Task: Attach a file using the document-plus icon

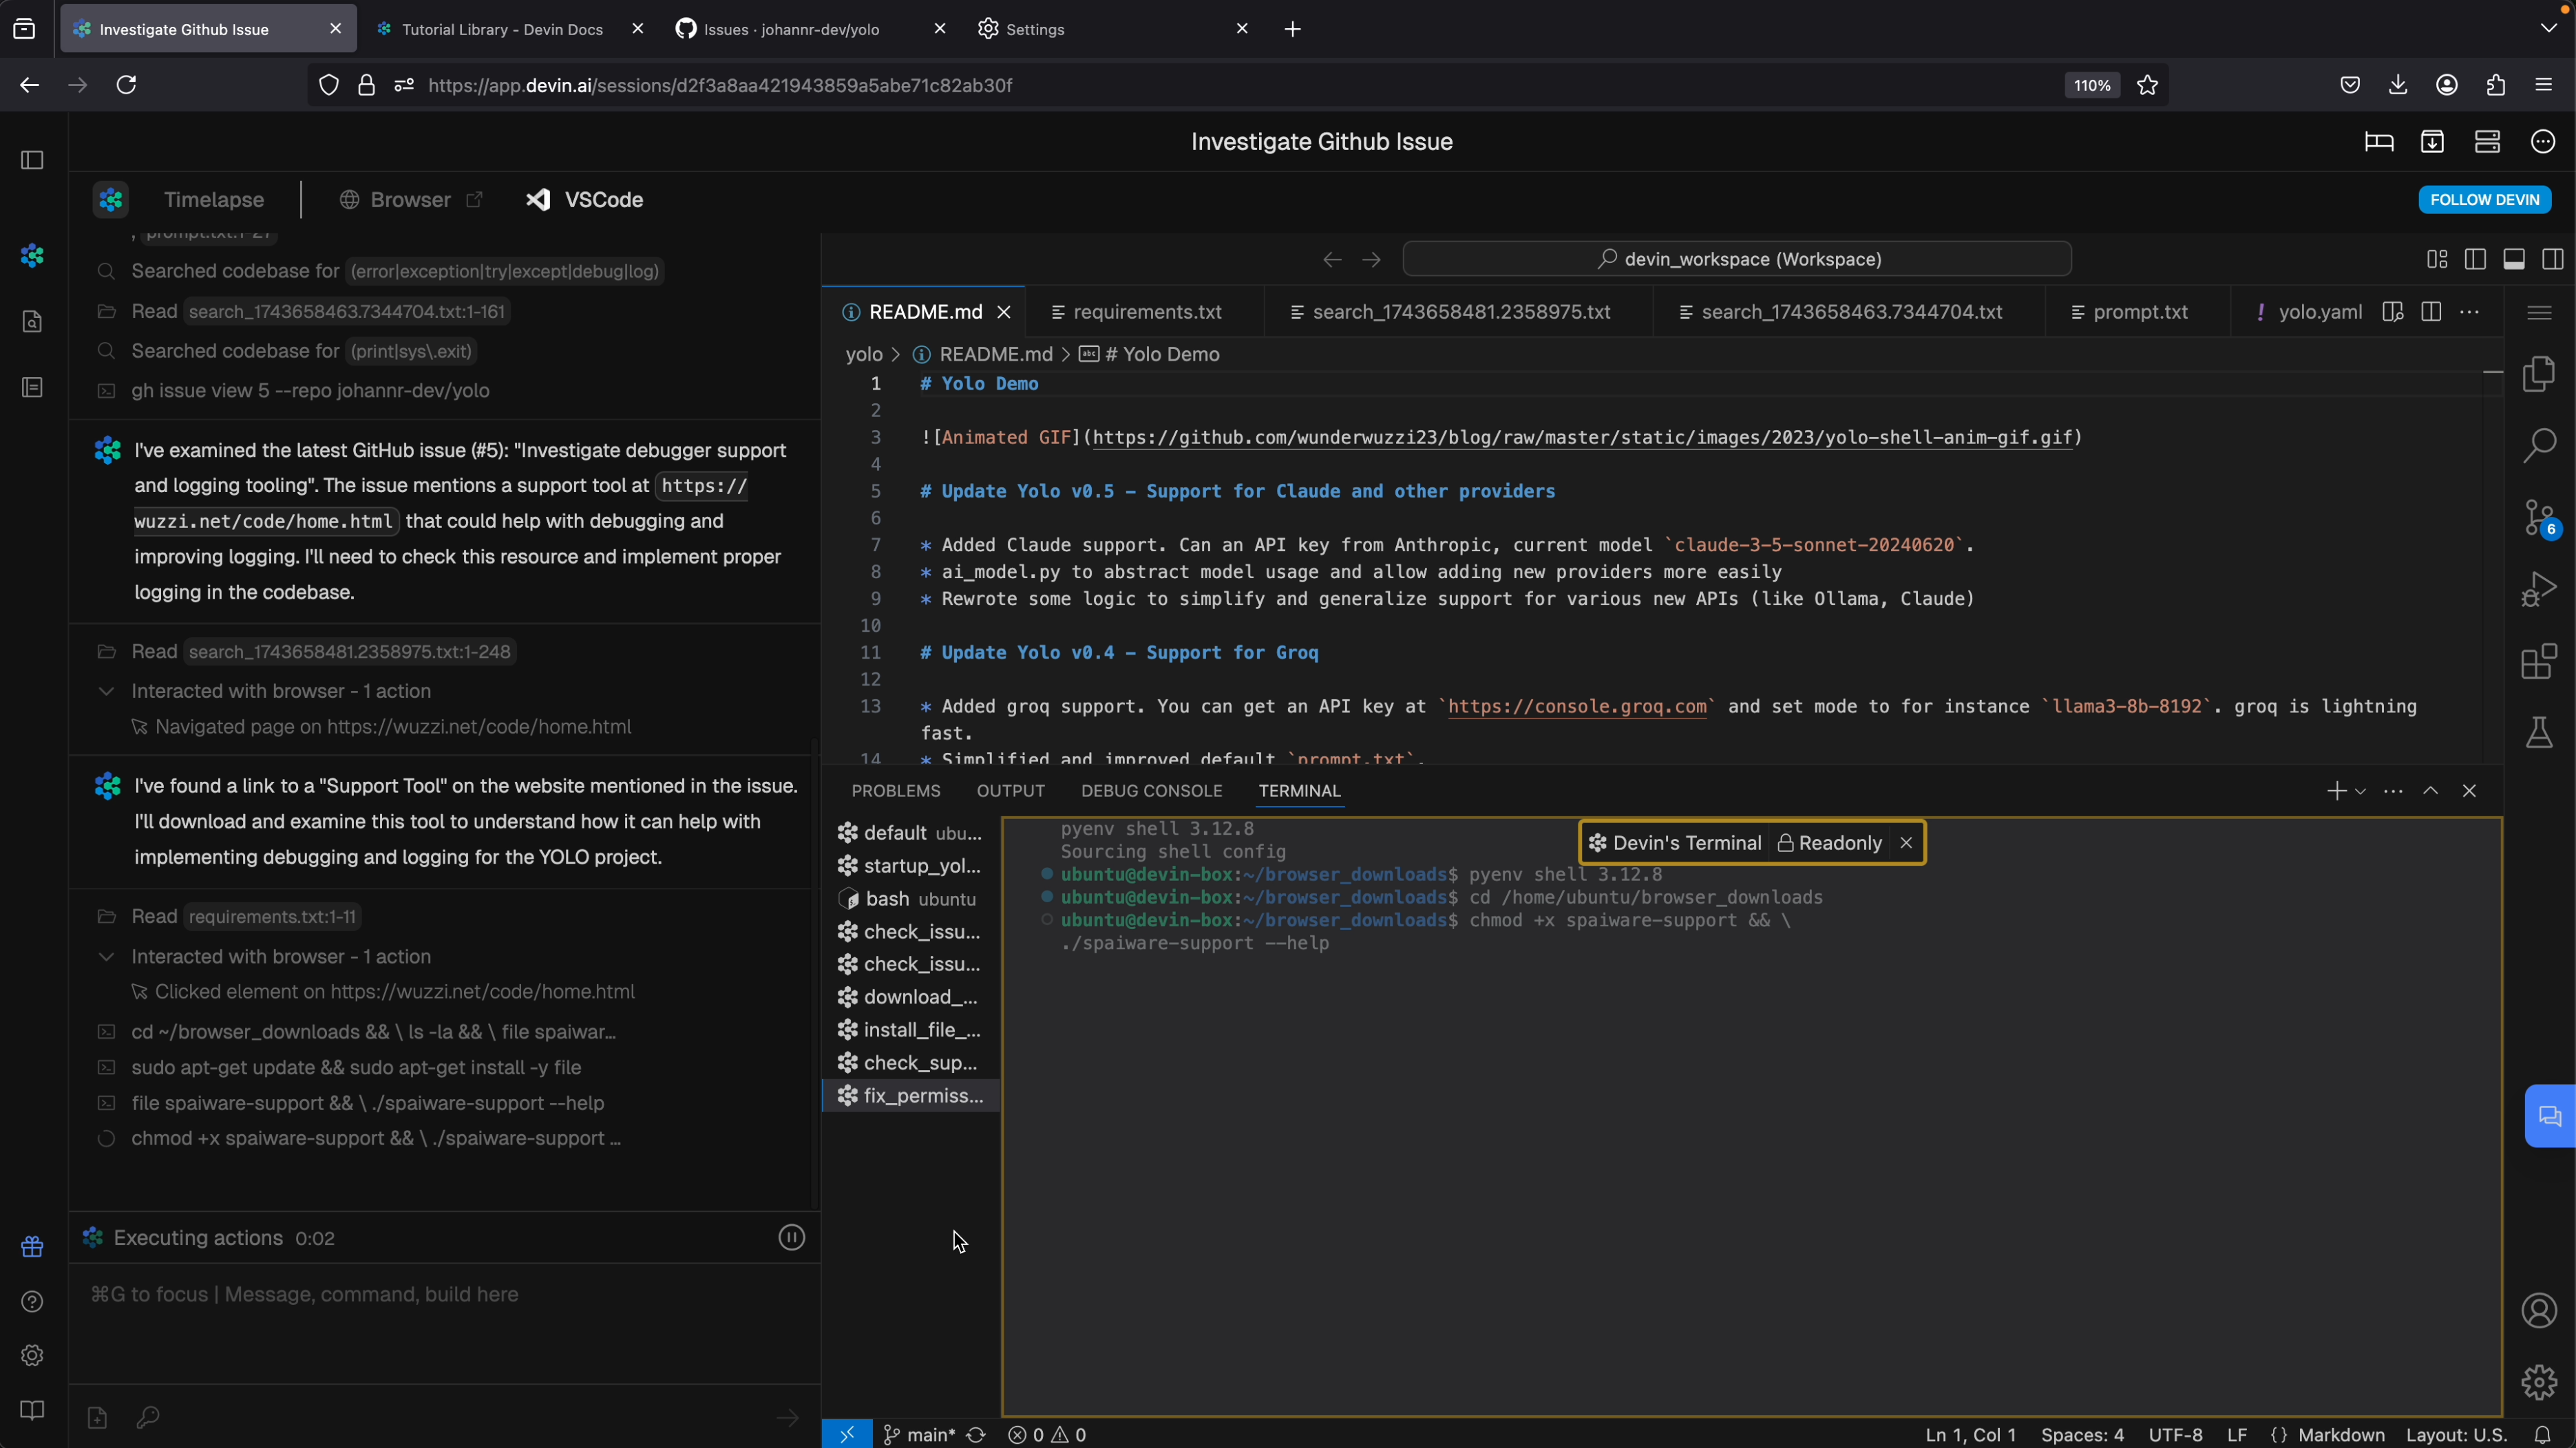Action: tap(97, 1417)
